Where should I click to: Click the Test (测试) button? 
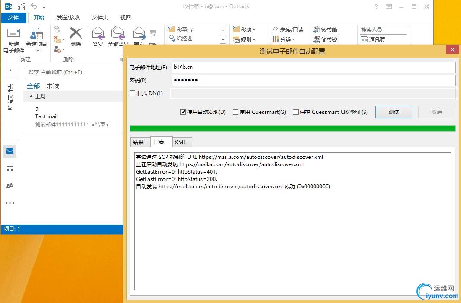coord(394,112)
